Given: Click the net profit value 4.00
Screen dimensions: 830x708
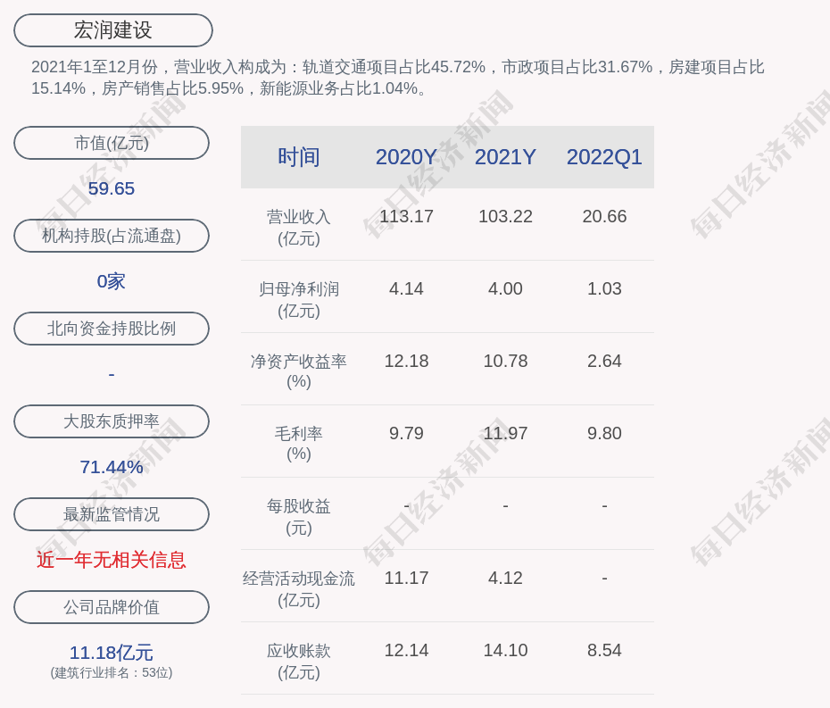Looking at the screenshot, I should coord(505,288).
